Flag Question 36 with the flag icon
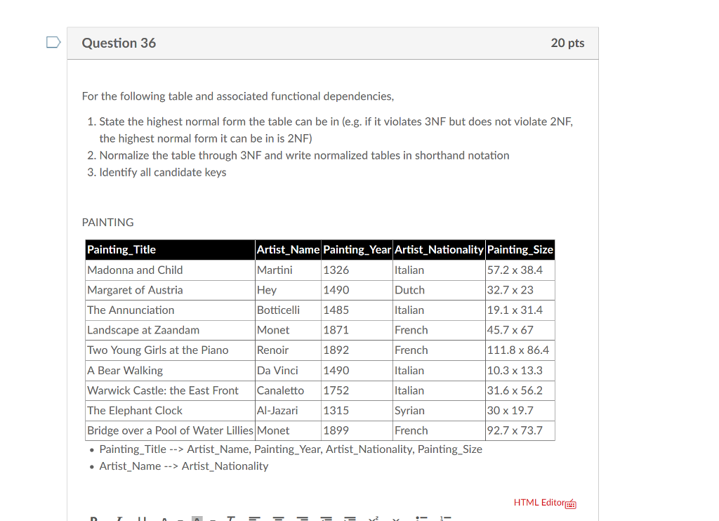The height and width of the screenshot is (521, 719). pyautogui.click(x=53, y=43)
